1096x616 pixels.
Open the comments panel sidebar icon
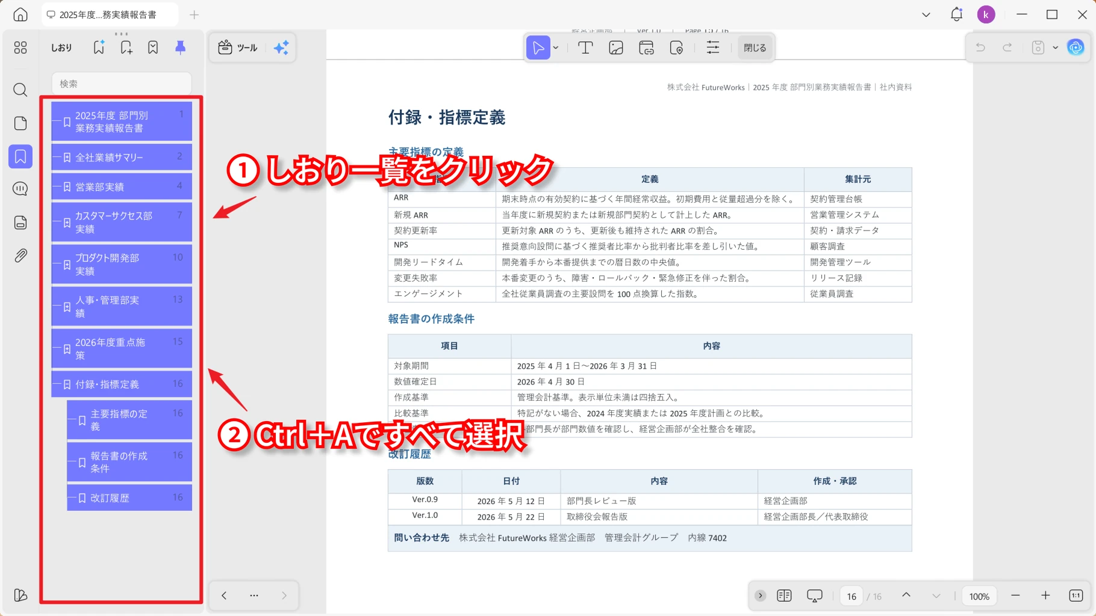click(20, 189)
